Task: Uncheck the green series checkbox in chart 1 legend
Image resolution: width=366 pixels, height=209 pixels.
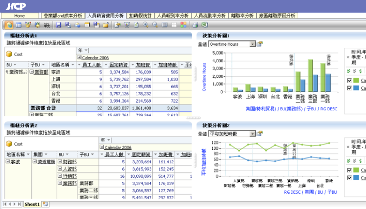Action: pos(349,80)
